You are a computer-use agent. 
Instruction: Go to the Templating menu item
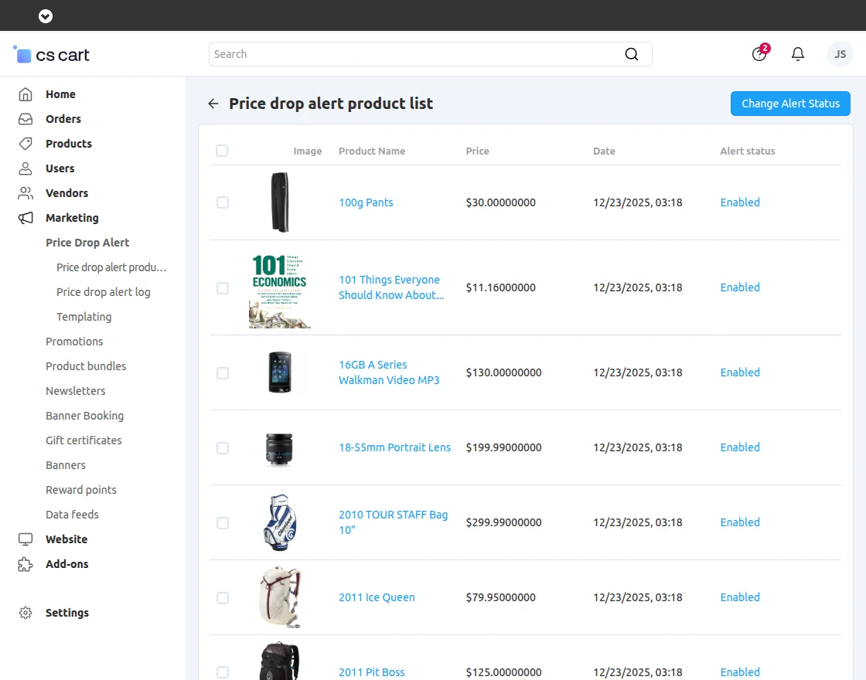tap(84, 316)
